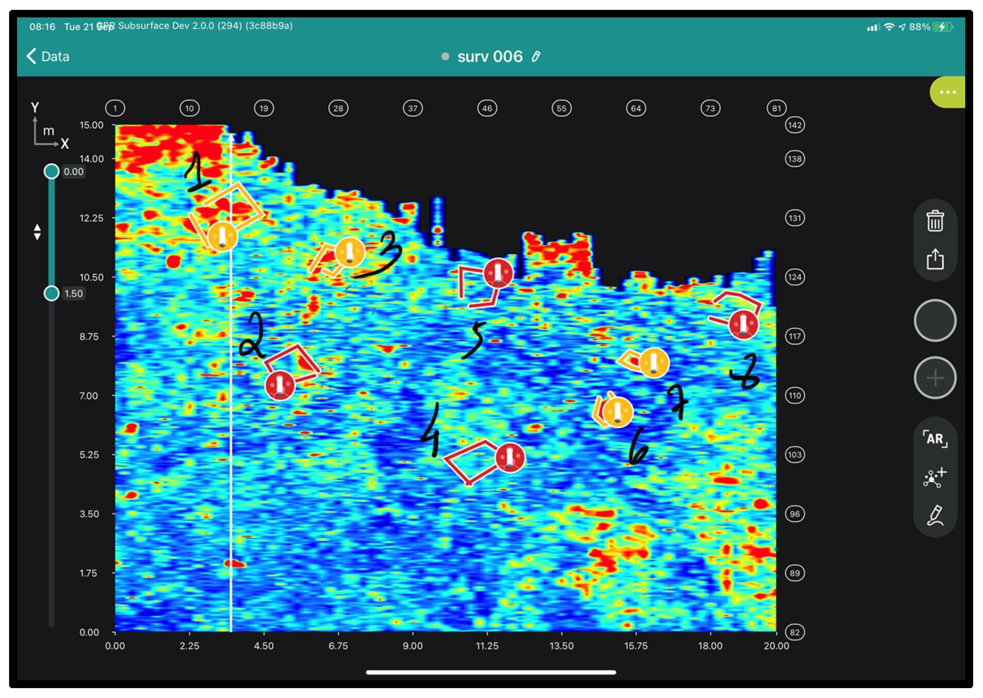
Task: Edit survey name with pencil icon
Action: coord(535,57)
